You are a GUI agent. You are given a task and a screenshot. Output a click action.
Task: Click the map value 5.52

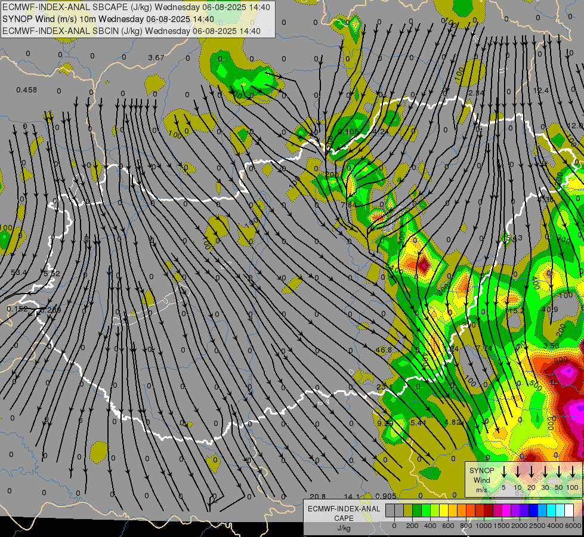51,273
